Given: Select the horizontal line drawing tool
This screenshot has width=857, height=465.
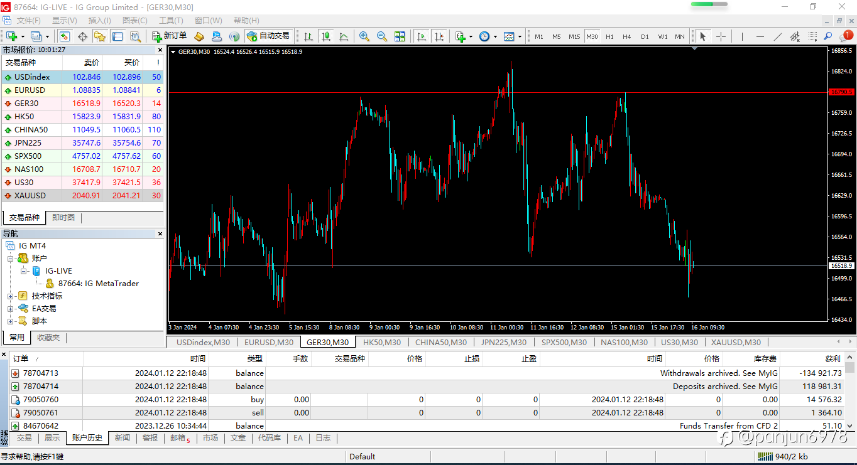Looking at the screenshot, I should [x=760, y=36].
